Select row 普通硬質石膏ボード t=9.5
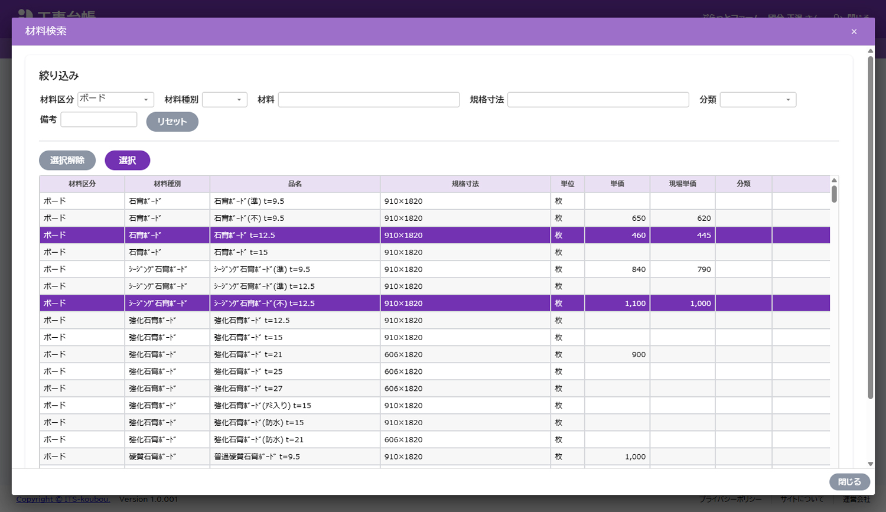This screenshot has width=886, height=512. tap(435, 456)
